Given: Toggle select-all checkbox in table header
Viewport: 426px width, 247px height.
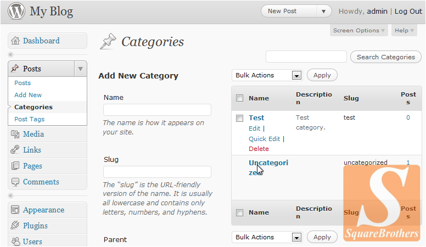Looking at the screenshot, I should pos(239,98).
